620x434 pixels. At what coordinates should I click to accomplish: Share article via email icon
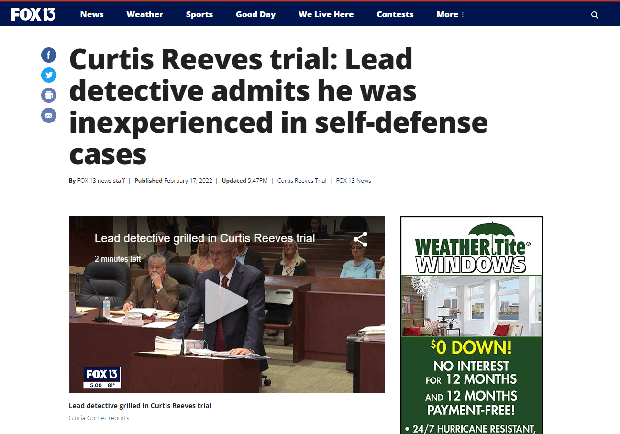click(49, 115)
